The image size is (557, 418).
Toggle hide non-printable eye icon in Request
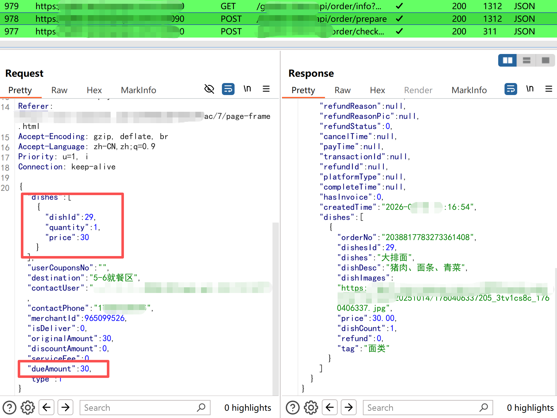(209, 89)
